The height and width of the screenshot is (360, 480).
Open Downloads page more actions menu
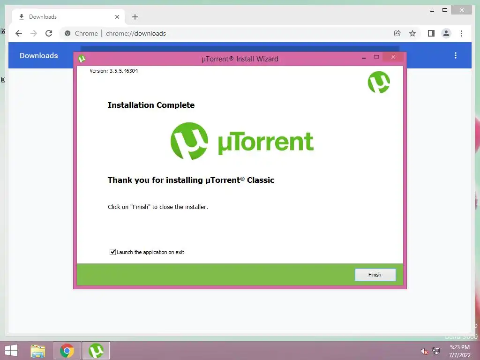pos(456,55)
